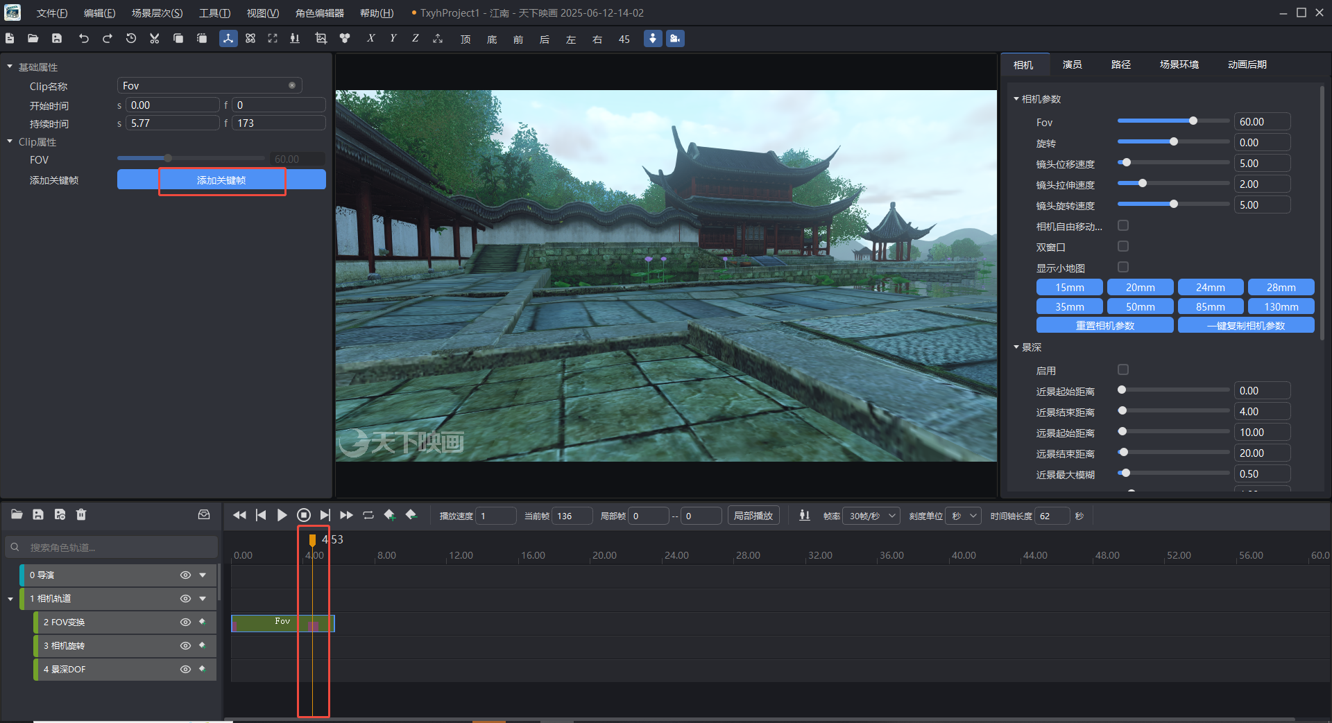The width and height of the screenshot is (1332, 723).
Task: Select the 45 degree view
Action: (x=624, y=40)
